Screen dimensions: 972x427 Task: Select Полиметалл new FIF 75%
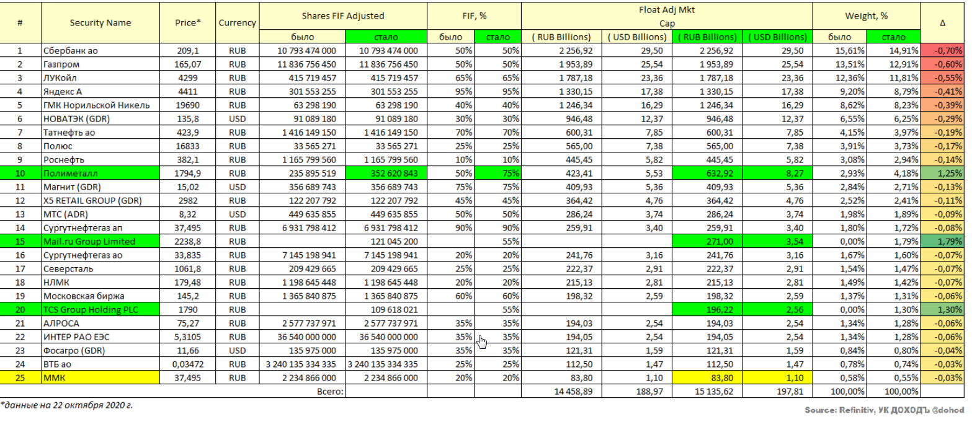point(497,173)
